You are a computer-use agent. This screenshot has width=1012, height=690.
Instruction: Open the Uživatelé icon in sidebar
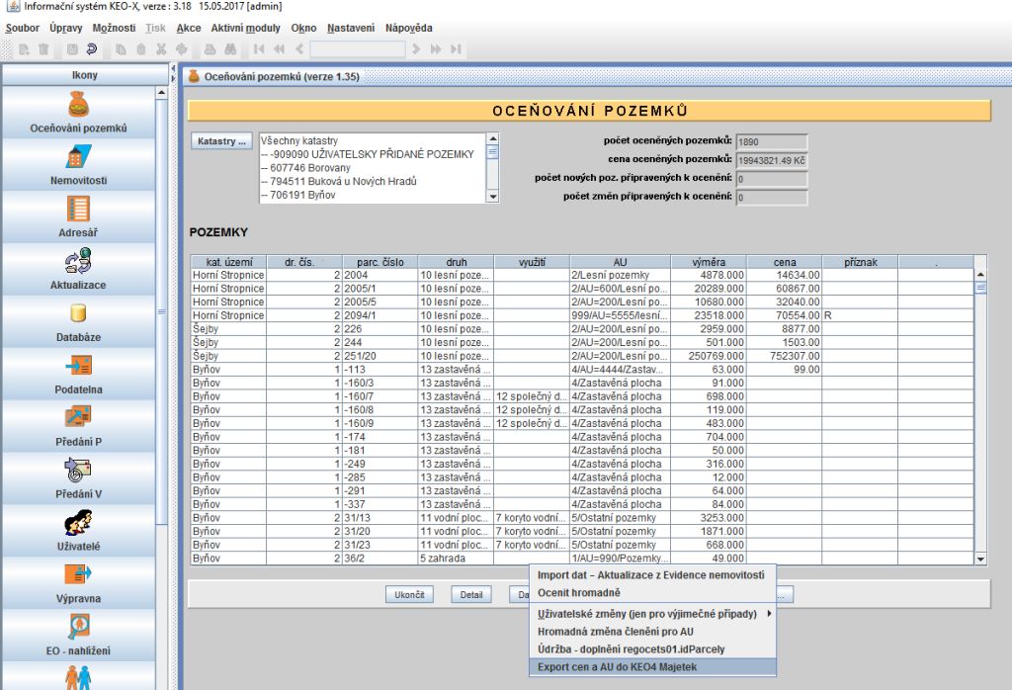[78, 521]
